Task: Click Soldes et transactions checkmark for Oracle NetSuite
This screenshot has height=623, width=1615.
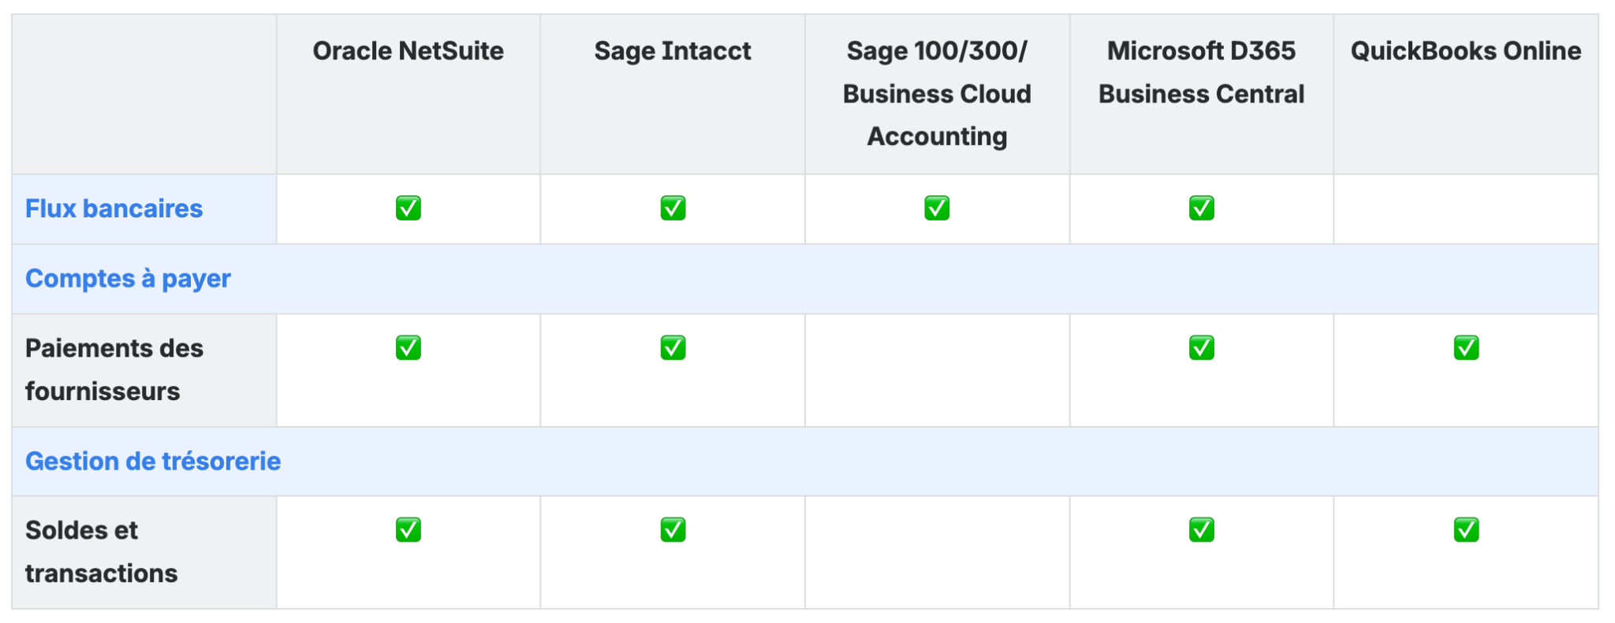Action: [408, 530]
